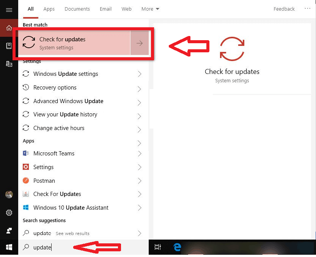Click the View your Update history icon
The width and height of the screenshot is (316, 257).
(x=26, y=114)
